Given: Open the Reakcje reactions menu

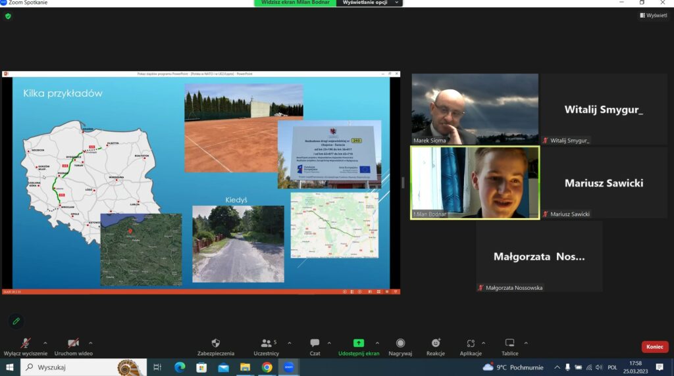Looking at the screenshot, I should (x=435, y=344).
